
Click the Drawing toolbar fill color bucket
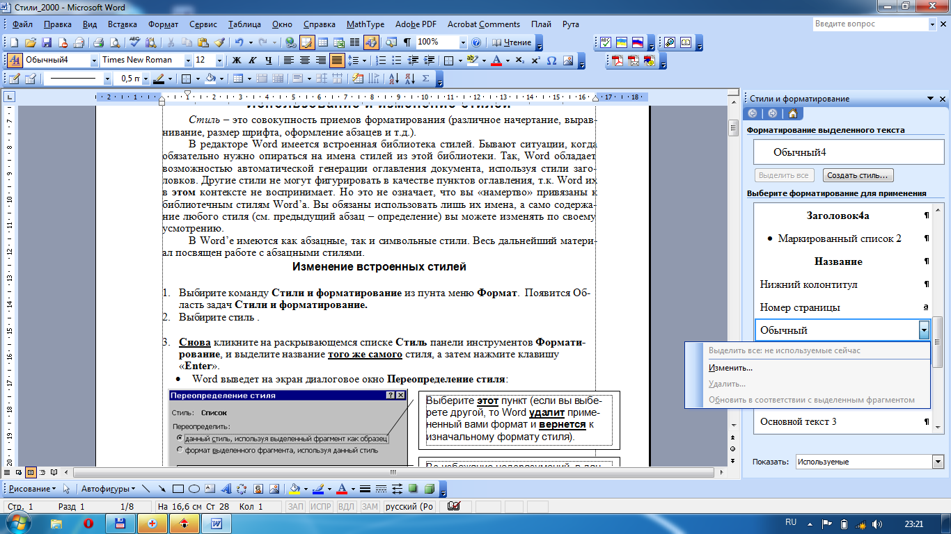294,488
